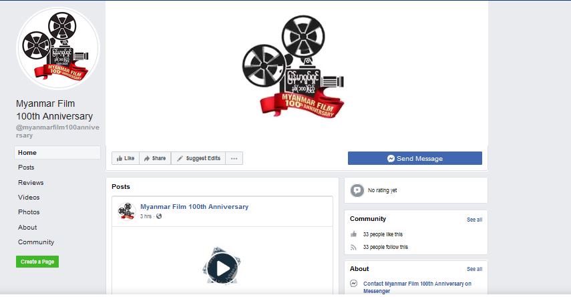Click the No rating yet icon
The height and width of the screenshot is (297, 571).
click(357, 190)
